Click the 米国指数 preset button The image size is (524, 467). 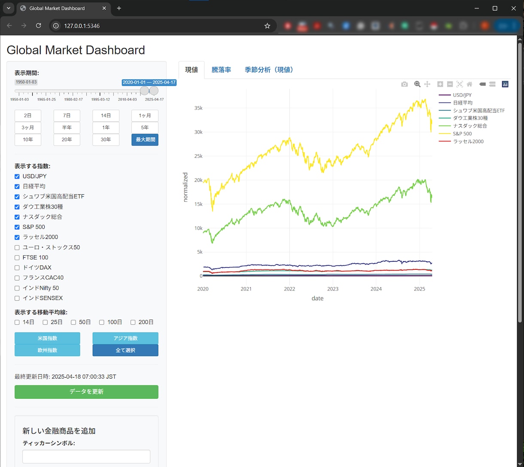point(47,338)
